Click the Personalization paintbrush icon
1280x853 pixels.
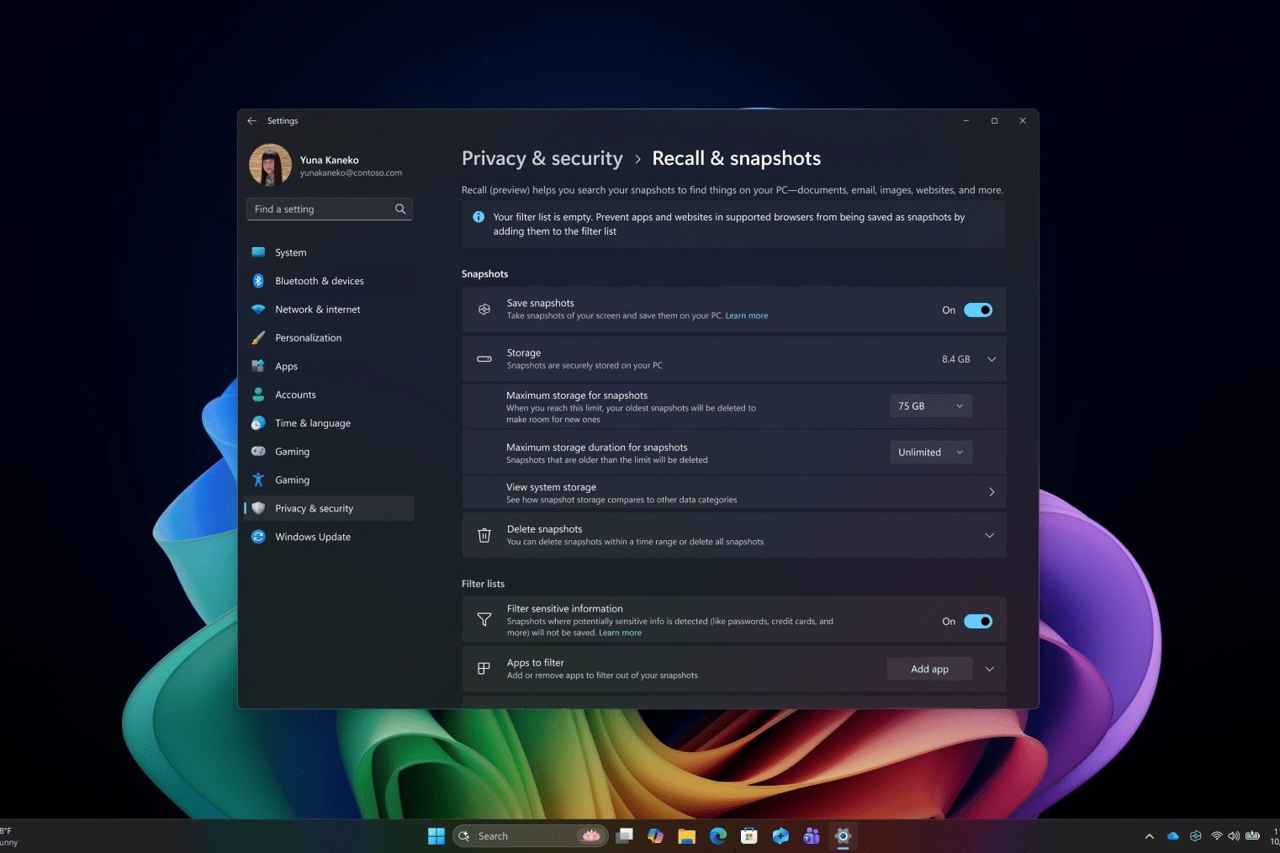[258, 338]
